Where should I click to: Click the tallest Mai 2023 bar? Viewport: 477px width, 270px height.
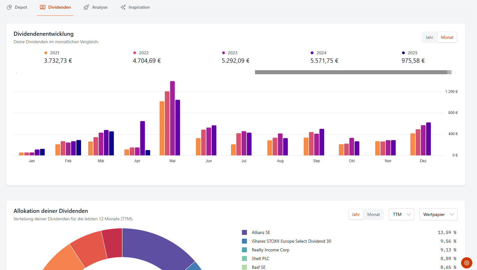172,118
